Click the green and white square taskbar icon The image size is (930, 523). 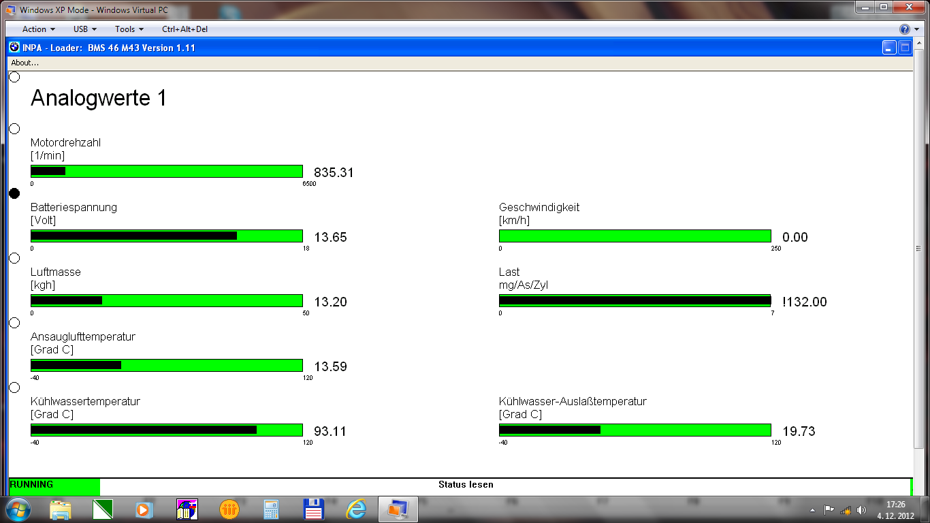(102, 509)
